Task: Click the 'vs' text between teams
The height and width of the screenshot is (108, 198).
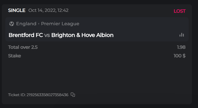Action: (47, 35)
